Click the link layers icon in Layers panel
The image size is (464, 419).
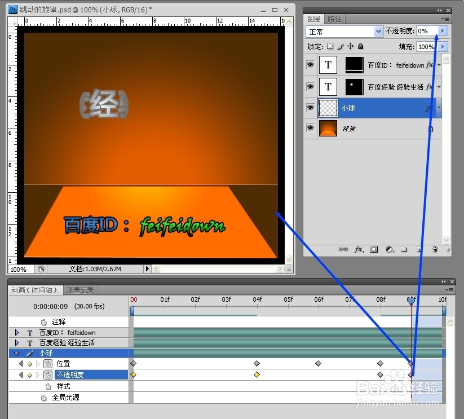(x=343, y=249)
